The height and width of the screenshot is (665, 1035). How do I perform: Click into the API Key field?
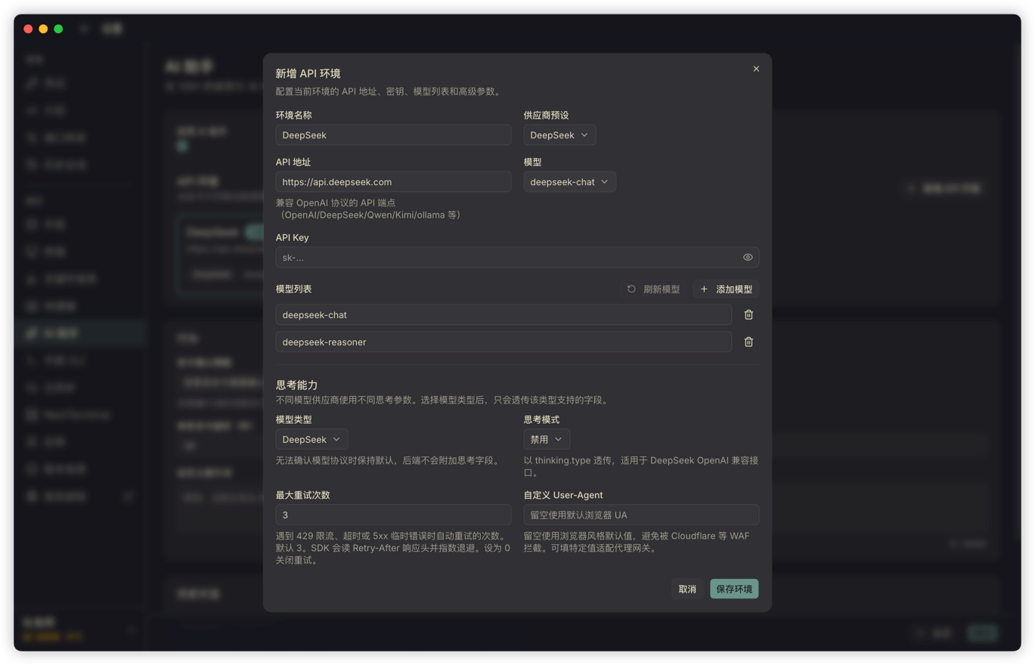517,258
